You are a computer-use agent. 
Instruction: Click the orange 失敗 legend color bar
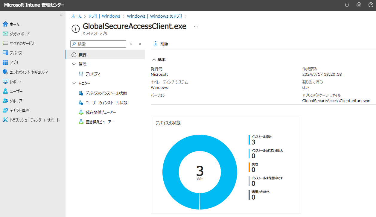[249, 167]
